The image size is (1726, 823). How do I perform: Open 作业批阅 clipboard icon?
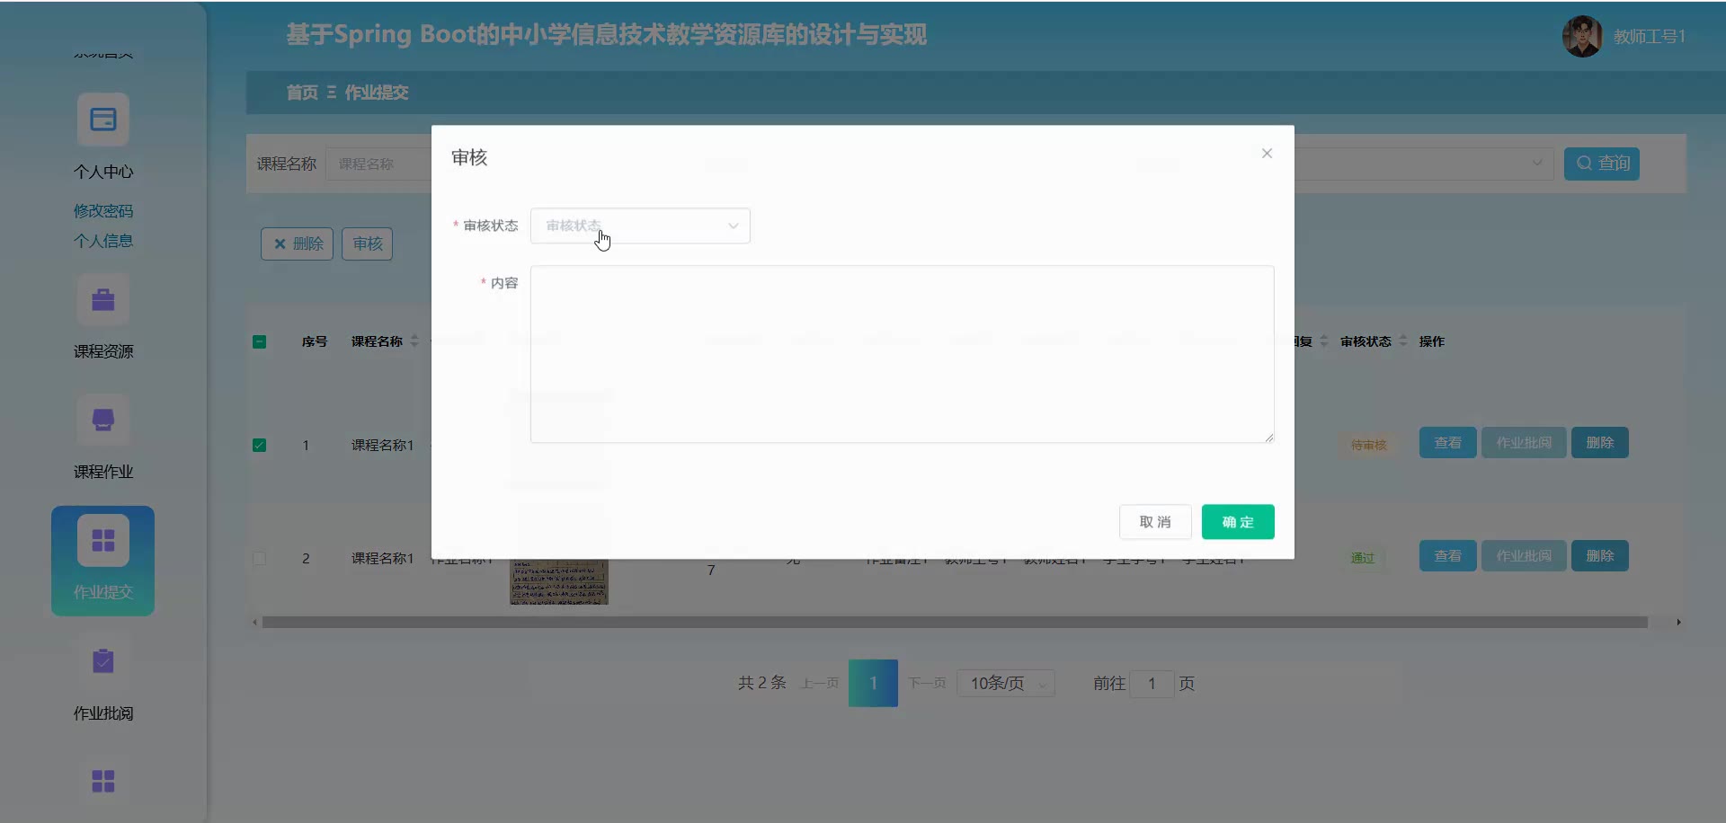tap(103, 661)
